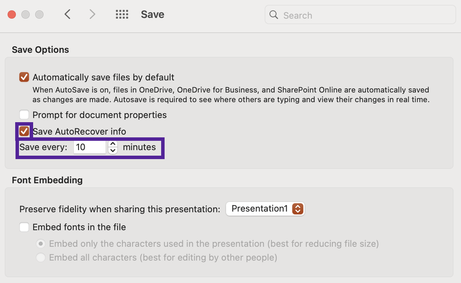Click the Save every minutes text field
This screenshot has height=283, width=461.
(x=89, y=147)
